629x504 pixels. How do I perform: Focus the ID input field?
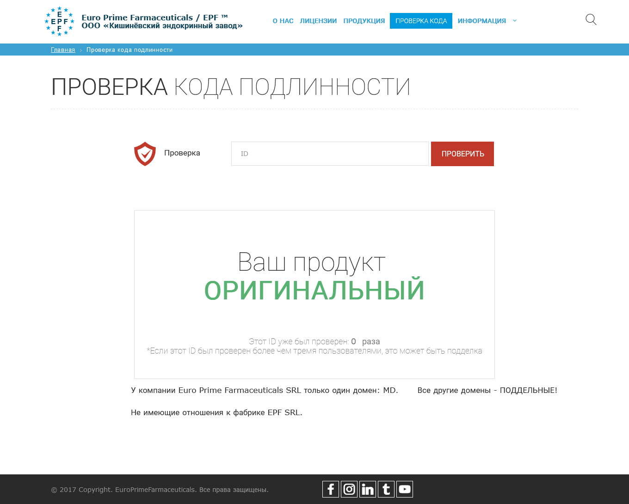(x=330, y=154)
